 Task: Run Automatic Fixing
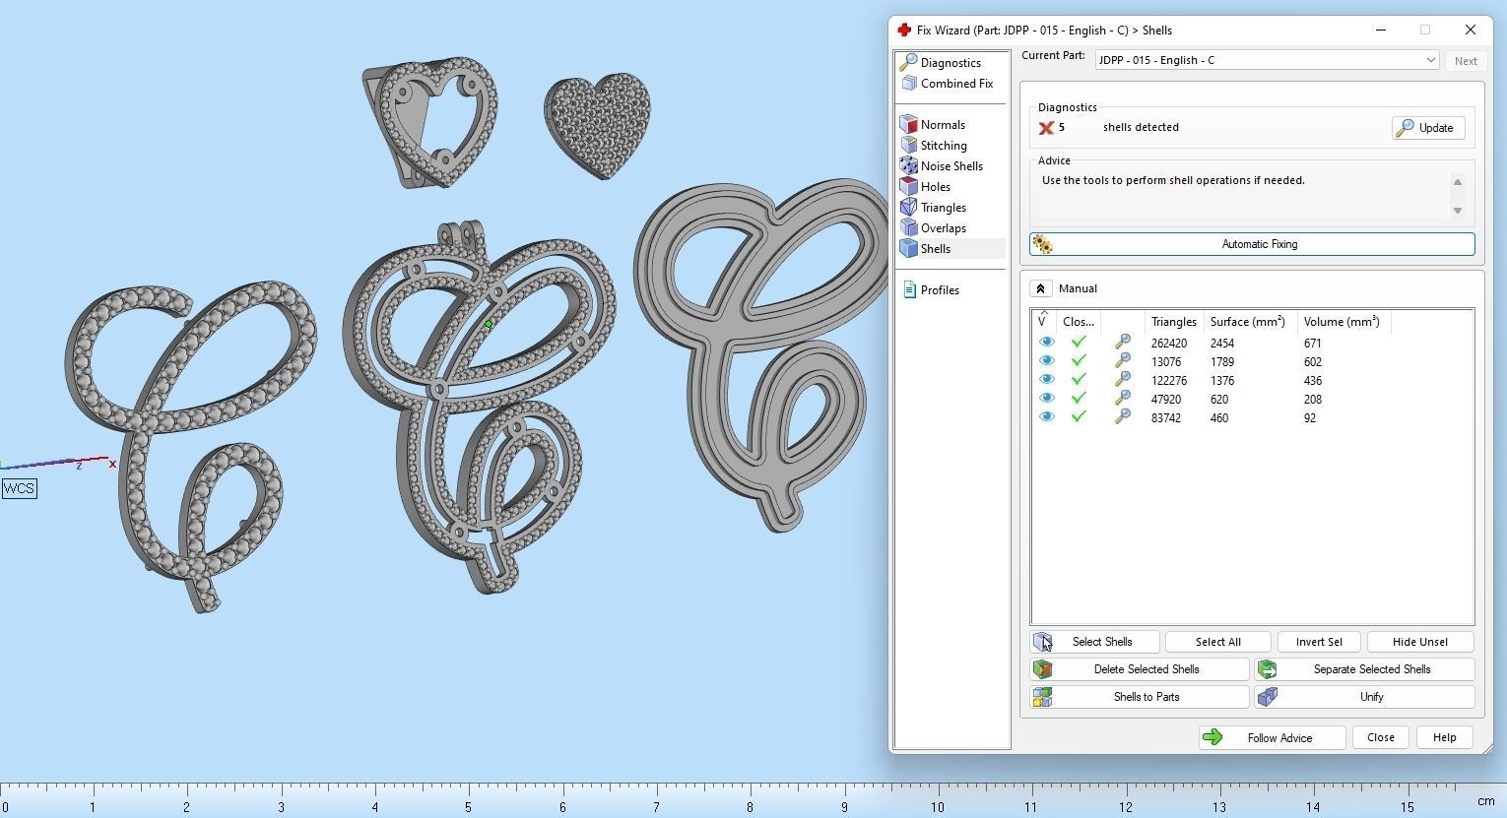coord(1252,244)
